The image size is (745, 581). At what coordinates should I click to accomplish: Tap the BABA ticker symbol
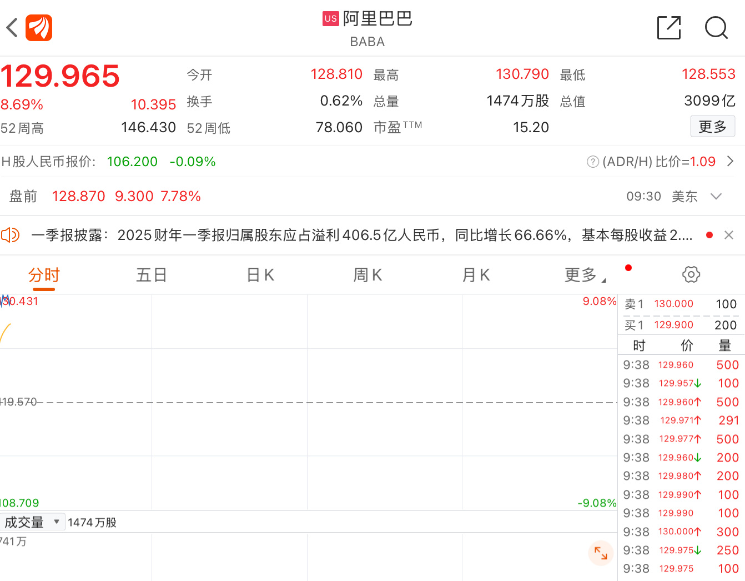(367, 42)
